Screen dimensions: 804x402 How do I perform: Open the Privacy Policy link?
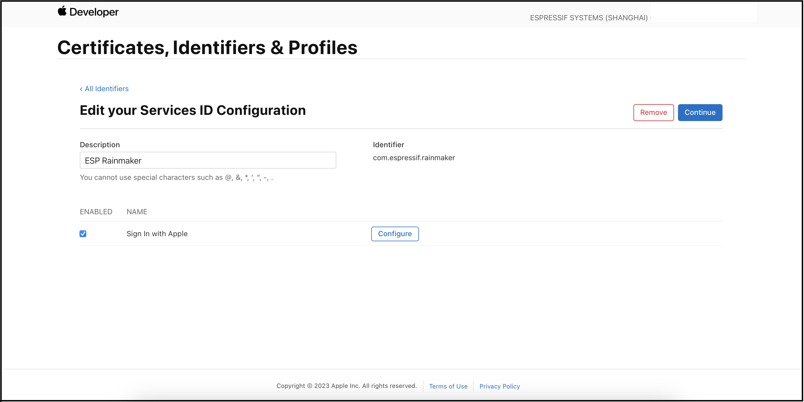pyautogui.click(x=499, y=386)
